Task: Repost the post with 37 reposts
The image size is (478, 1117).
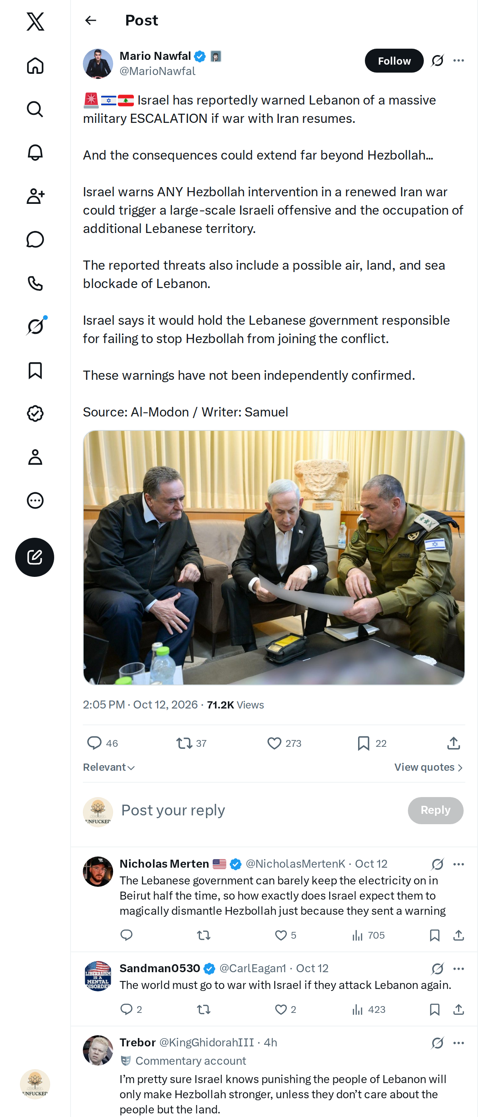Action: point(191,743)
